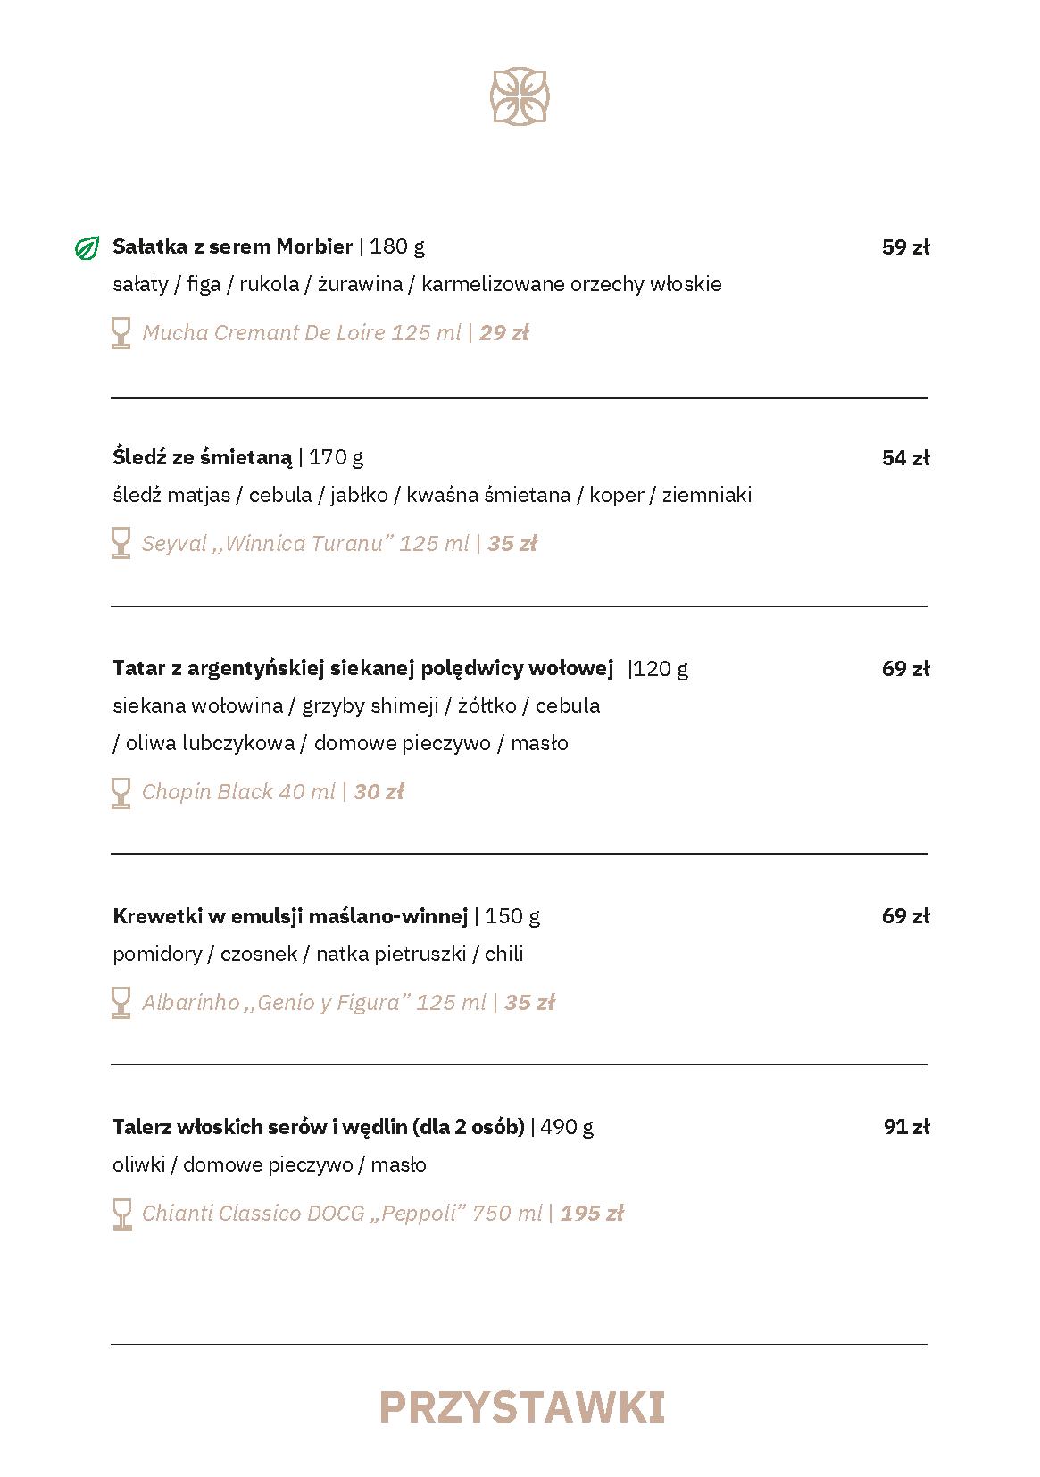The image size is (1040, 1477).
Task: Click wine glass icon beside Chianti Classico
Action: point(121,1214)
